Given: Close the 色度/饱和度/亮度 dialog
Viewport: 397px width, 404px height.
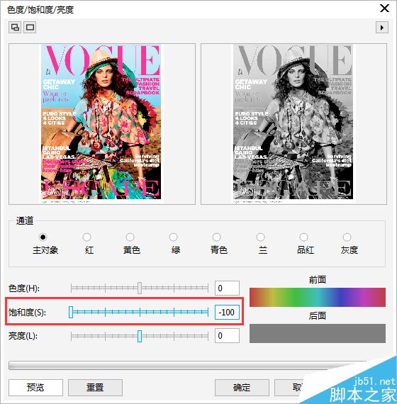Looking at the screenshot, I should pos(384,9).
